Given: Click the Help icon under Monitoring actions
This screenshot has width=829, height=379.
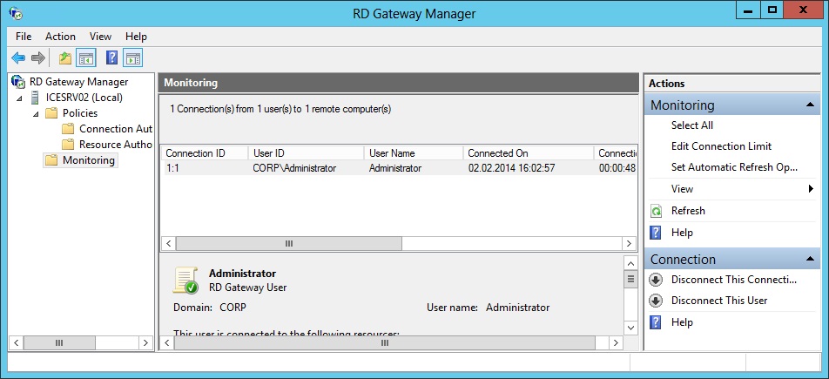Looking at the screenshot, I should coord(656,233).
